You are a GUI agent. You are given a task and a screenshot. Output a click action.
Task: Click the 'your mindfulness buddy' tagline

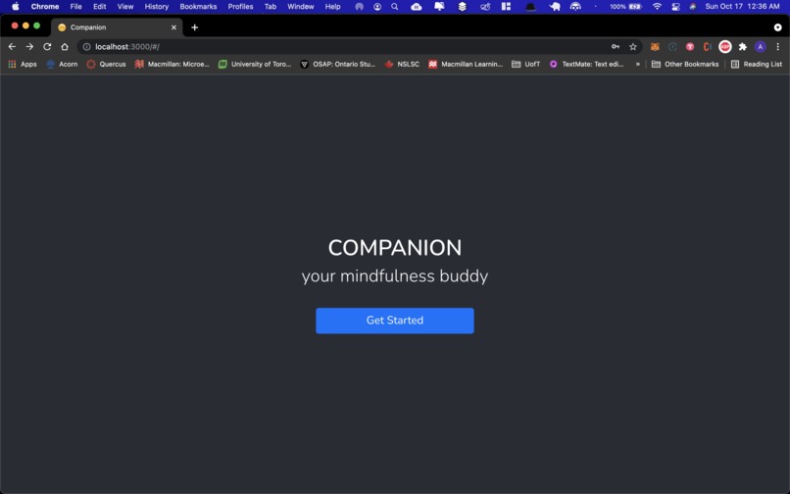394,276
